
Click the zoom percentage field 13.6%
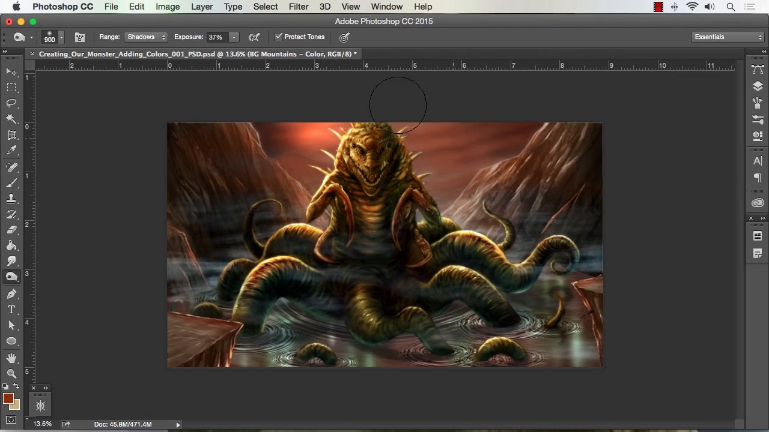42,424
